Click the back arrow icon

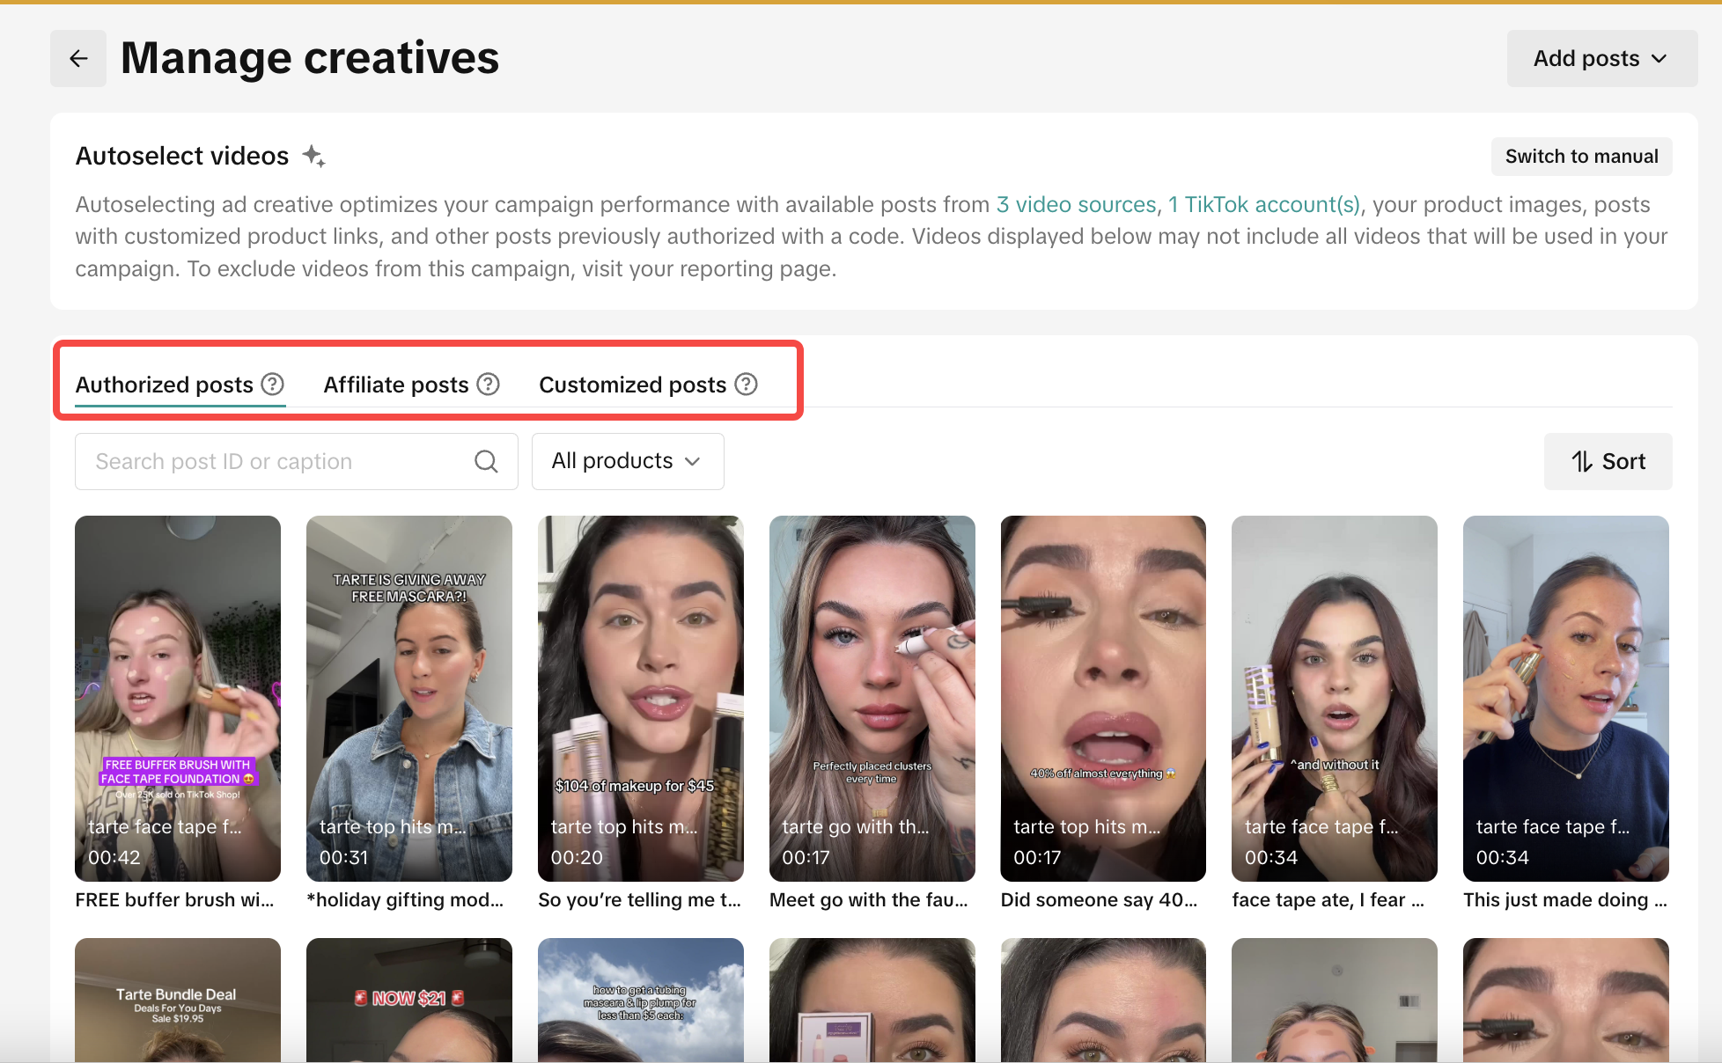[x=78, y=58]
